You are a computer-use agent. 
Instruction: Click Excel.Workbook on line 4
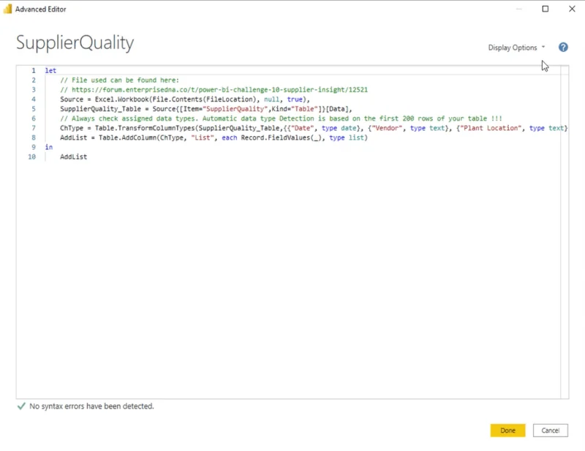(121, 99)
